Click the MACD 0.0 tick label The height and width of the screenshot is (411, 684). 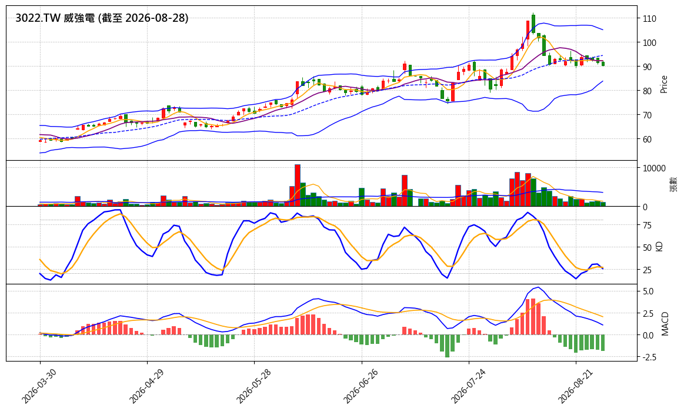click(648, 336)
